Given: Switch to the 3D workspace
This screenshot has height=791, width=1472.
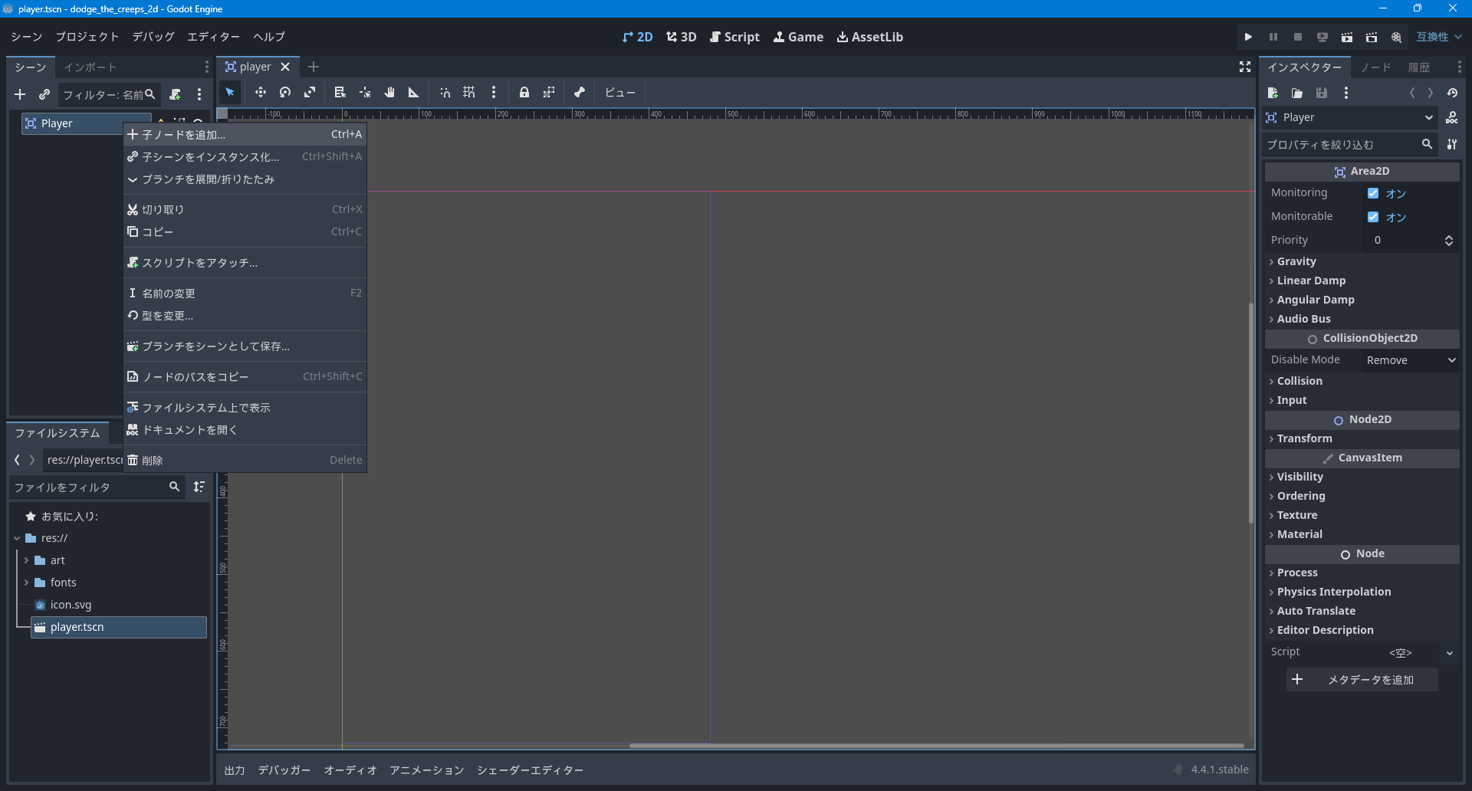Looking at the screenshot, I should 682,37.
